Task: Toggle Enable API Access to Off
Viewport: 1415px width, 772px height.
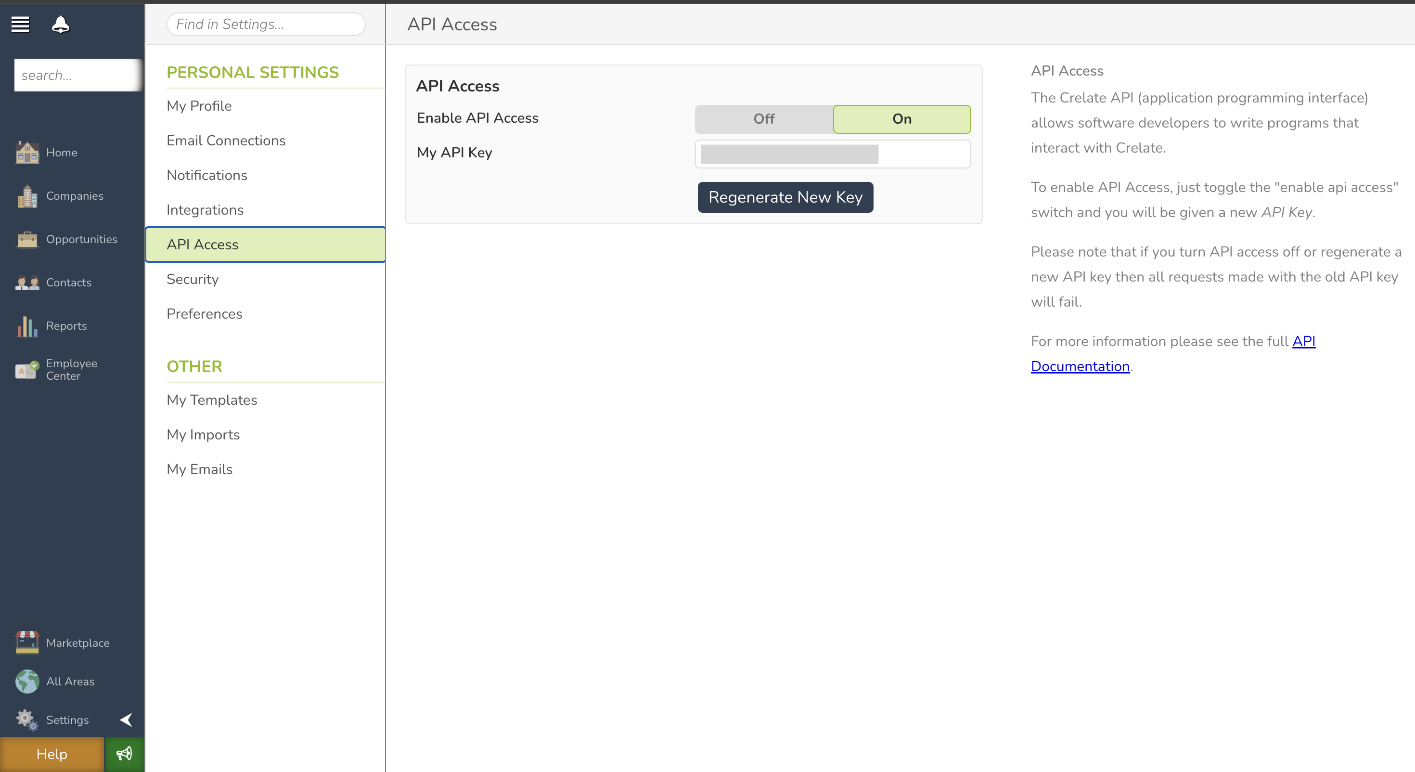Action: pos(764,118)
